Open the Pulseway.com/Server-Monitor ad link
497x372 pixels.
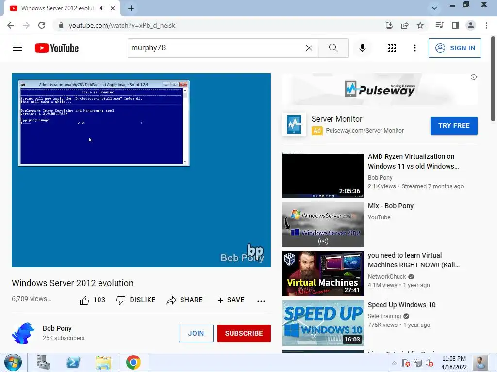(364, 131)
